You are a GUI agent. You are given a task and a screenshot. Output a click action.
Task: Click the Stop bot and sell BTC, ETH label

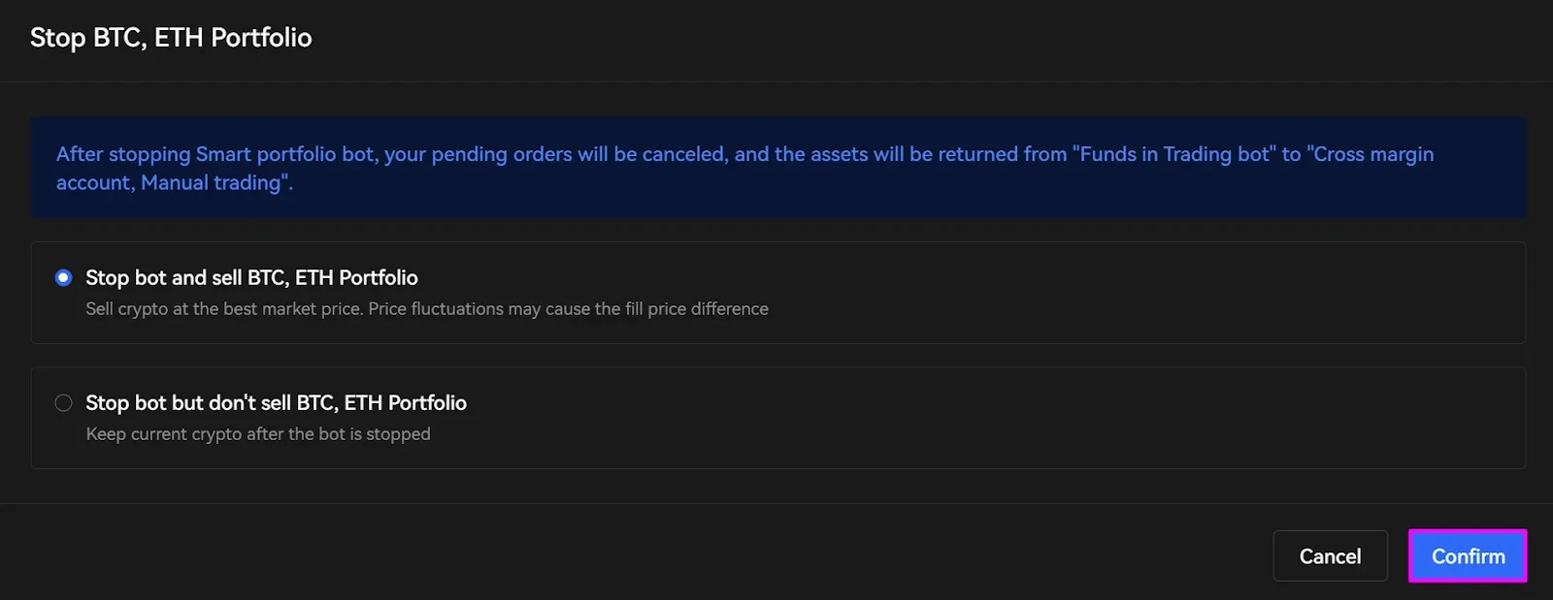[251, 278]
